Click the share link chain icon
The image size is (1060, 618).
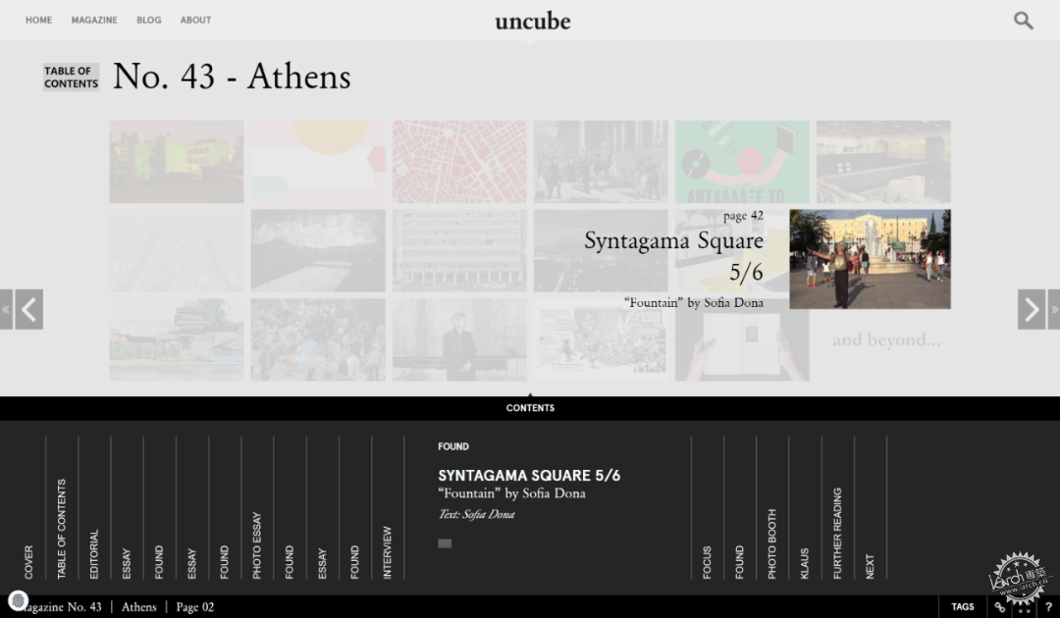1000,607
